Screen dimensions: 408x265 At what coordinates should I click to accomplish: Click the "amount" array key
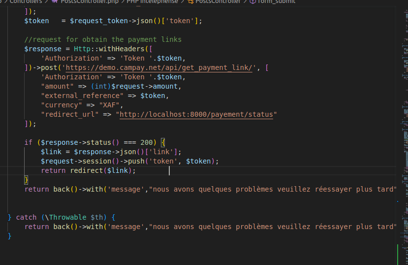57,86
